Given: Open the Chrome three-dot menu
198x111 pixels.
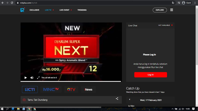Looking at the screenshot, I should (x=195, y=3).
